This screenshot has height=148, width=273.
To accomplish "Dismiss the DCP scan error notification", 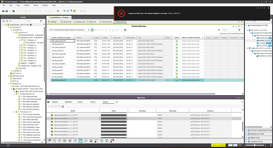I will click(269, 8).
